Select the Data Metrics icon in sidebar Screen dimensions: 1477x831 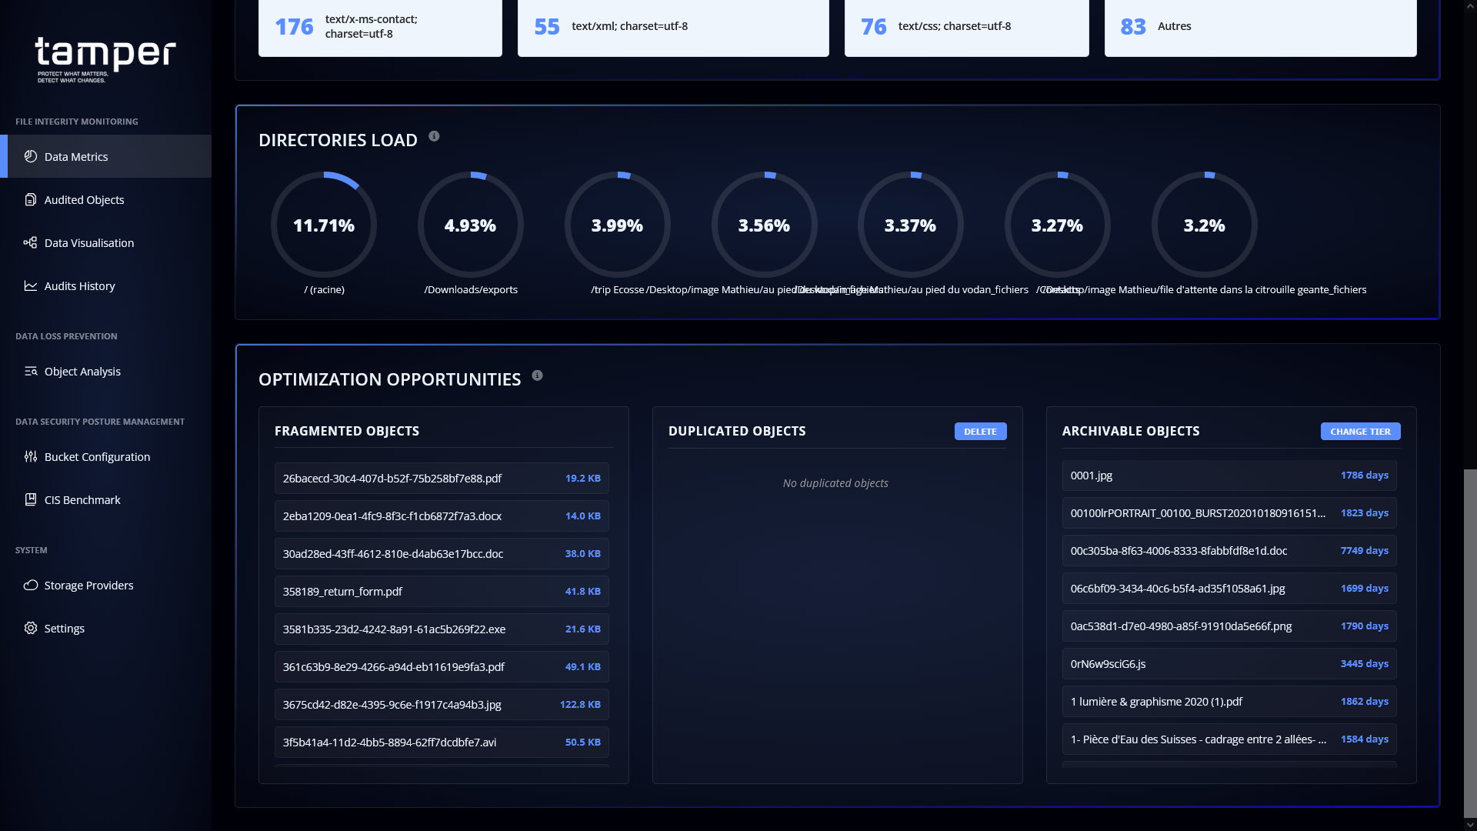point(31,156)
